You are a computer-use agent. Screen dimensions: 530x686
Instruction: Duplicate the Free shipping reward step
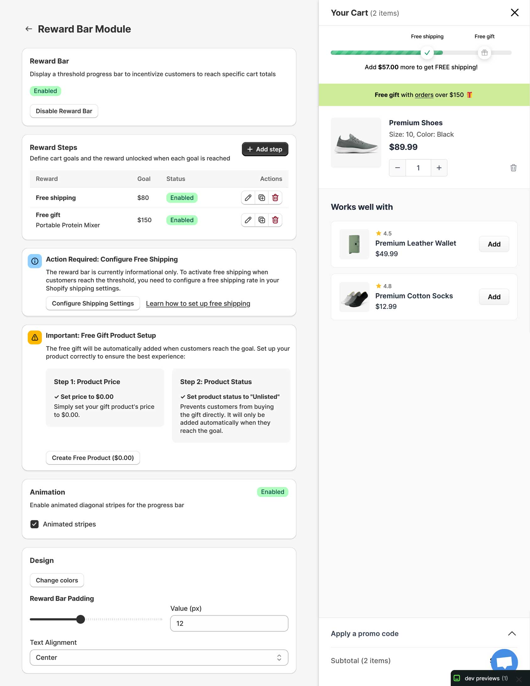pos(262,198)
